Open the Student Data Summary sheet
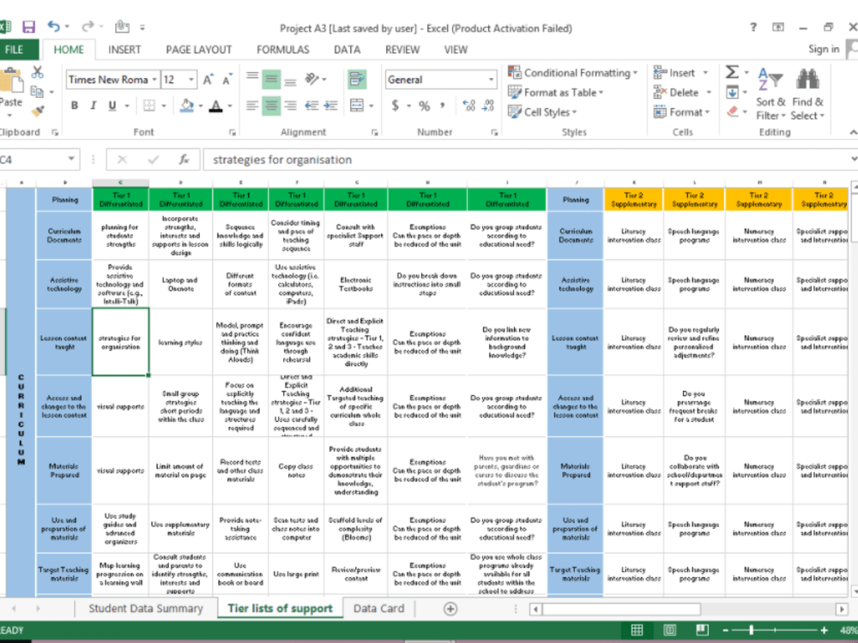Screen dimensions: 858x643 pos(146,608)
